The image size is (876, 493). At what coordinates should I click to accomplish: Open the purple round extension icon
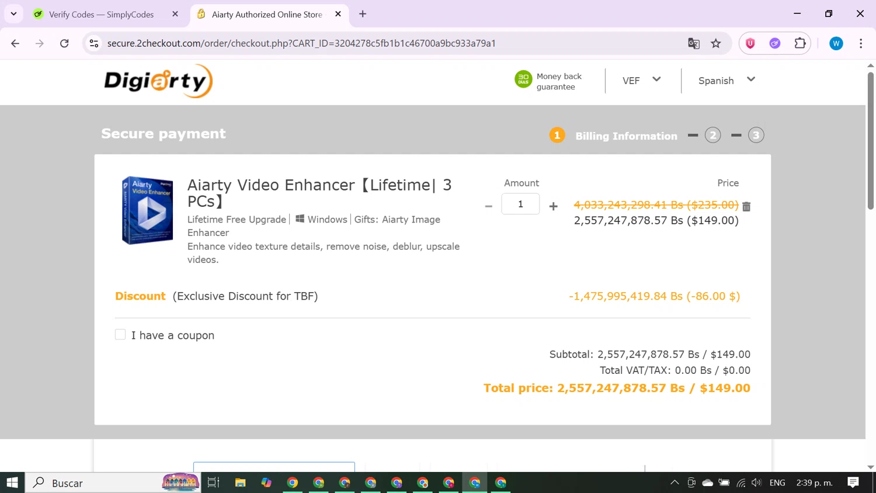coord(775,43)
